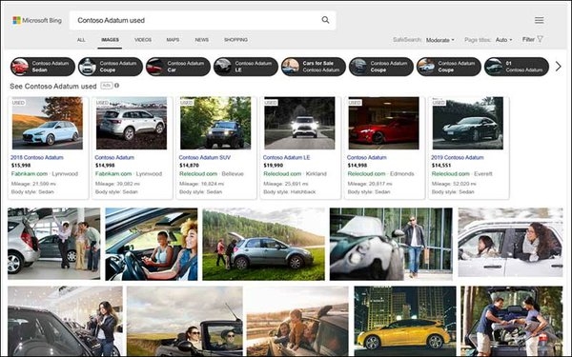Click the Ads info icon
Viewport: 572px width, 357px height.
116,86
